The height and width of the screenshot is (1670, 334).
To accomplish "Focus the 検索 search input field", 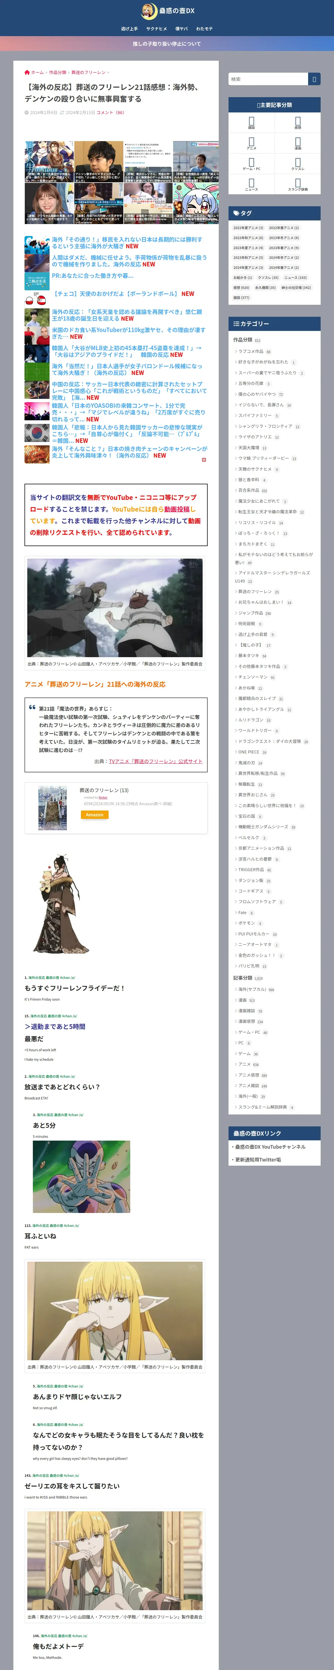I will [x=268, y=79].
